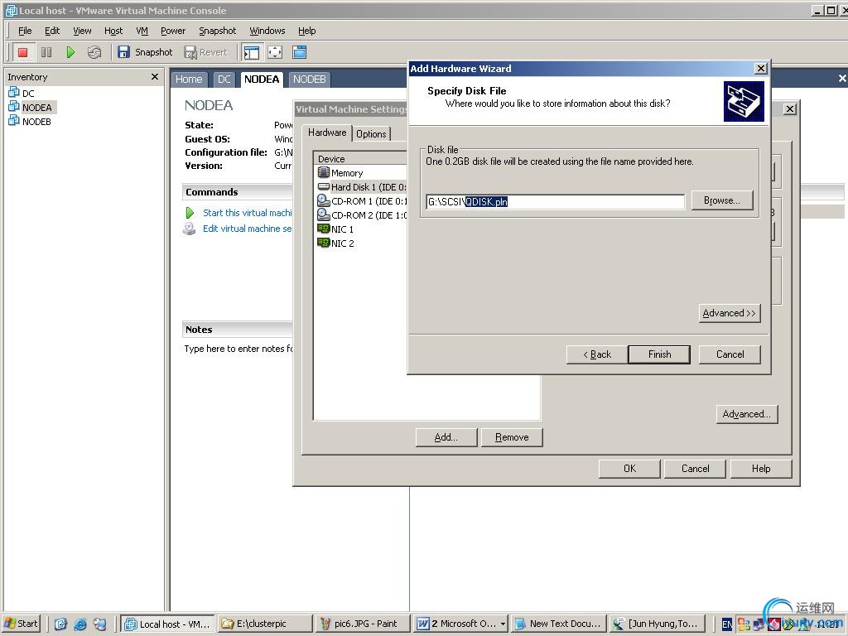Switch to the NODEA tab
The image size is (848, 636).
(x=262, y=79)
